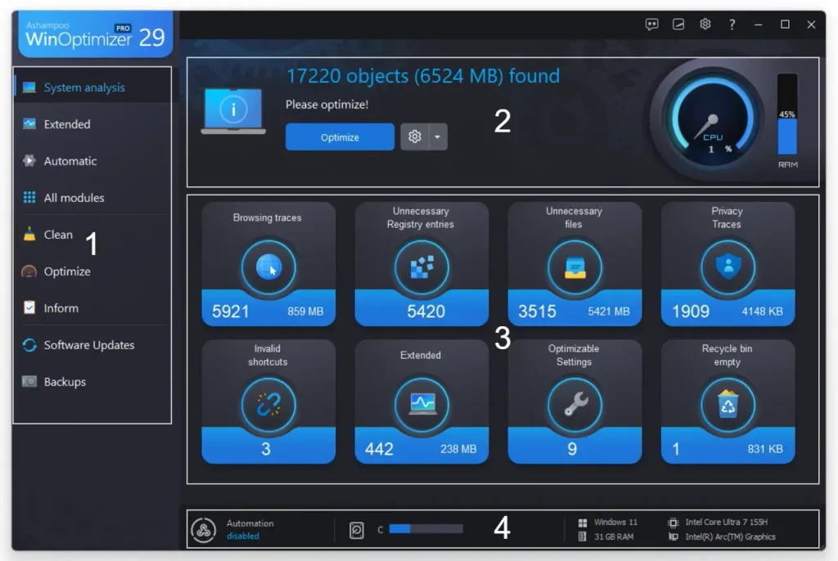The image size is (838, 561).
Task: Select the Privacy Traces shield icon
Action: click(728, 267)
